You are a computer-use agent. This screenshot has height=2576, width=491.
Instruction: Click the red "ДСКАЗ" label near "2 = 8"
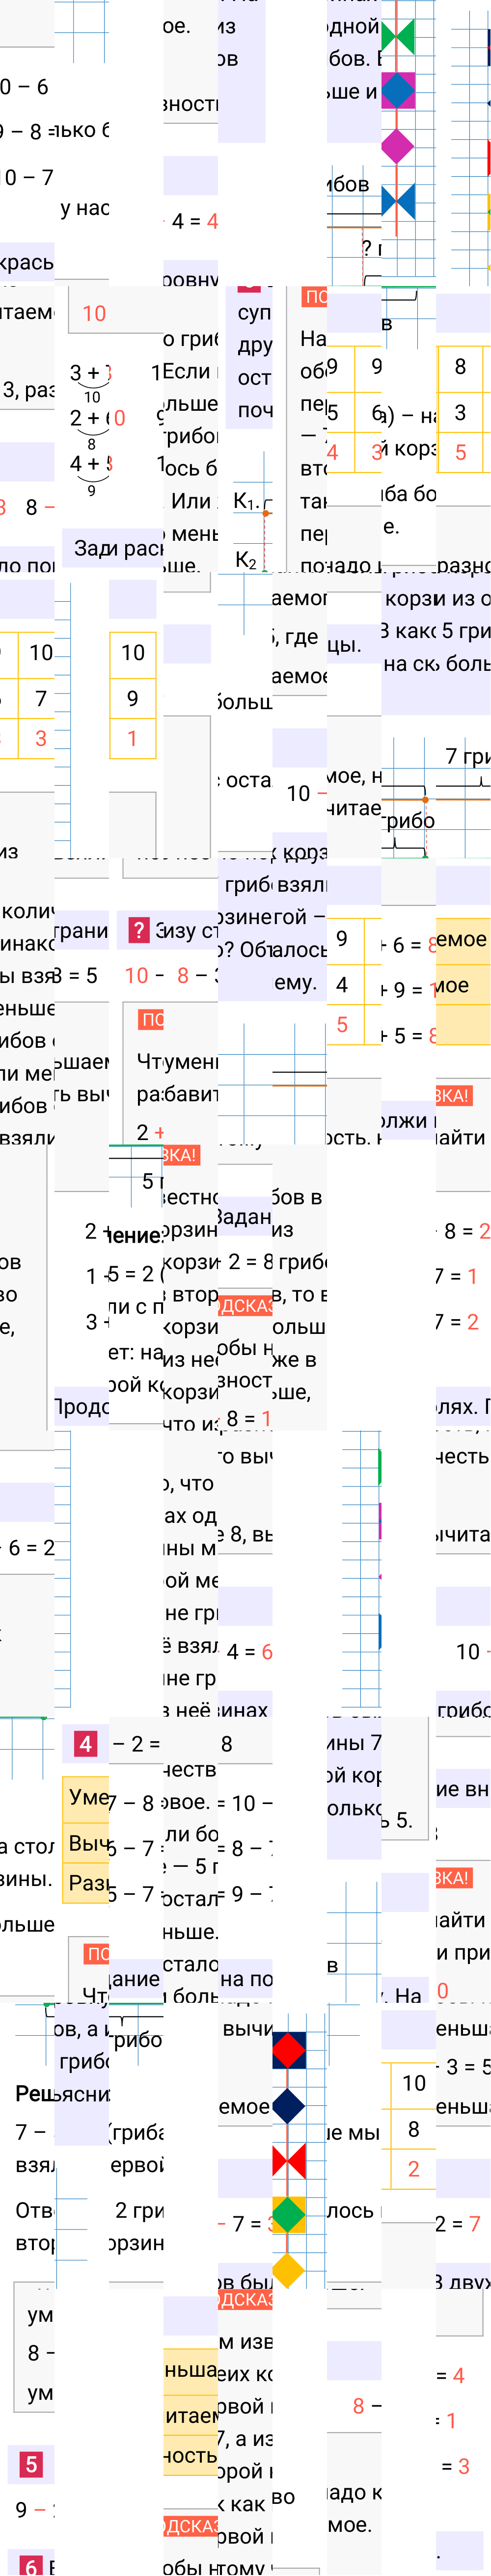point(246,1306)
